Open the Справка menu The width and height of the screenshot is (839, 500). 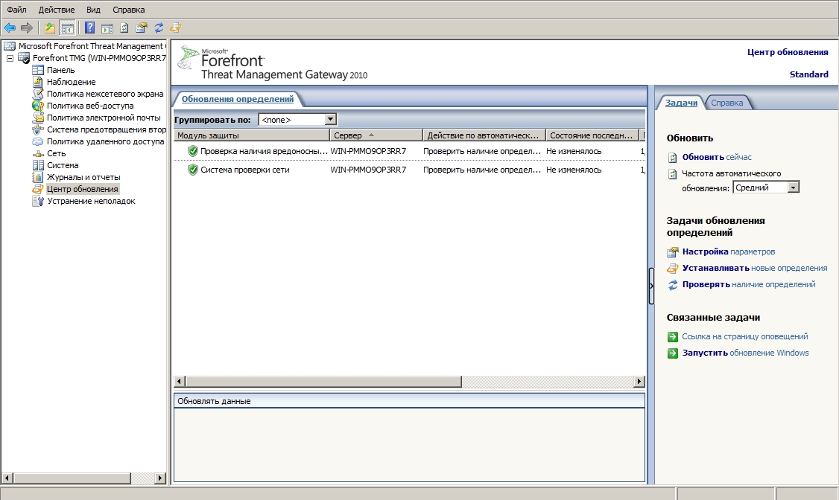click(x=128, y=10)
